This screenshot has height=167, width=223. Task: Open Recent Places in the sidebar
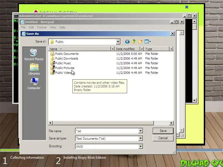click(34, 55)
